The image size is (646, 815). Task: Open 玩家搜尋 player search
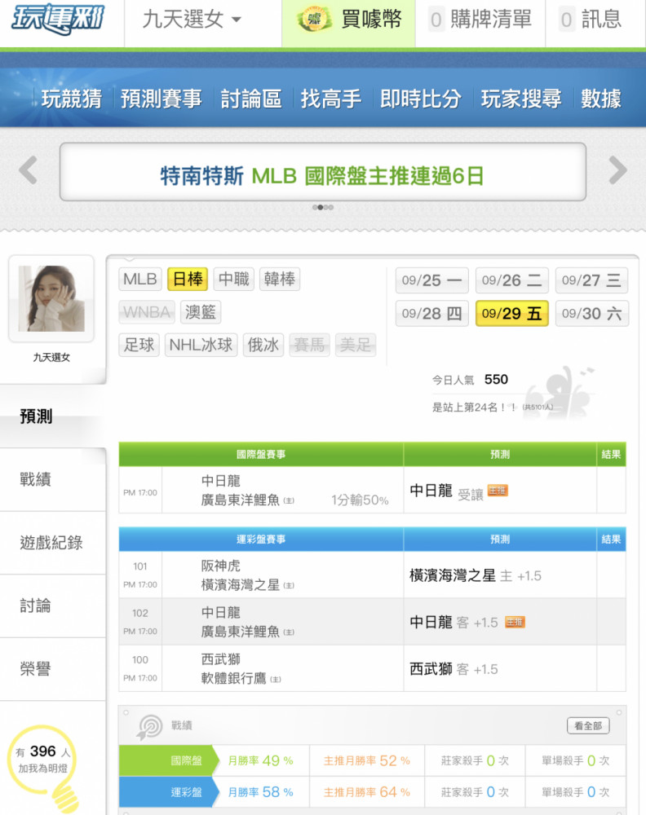tap(521, 99)
